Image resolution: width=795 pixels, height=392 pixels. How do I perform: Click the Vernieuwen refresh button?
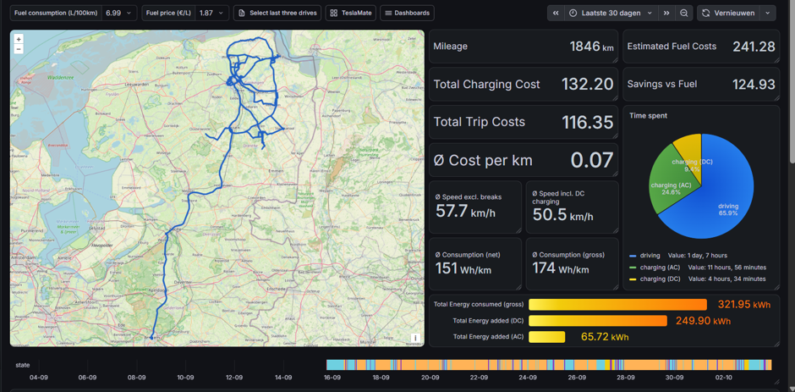[x=728, y=14]
